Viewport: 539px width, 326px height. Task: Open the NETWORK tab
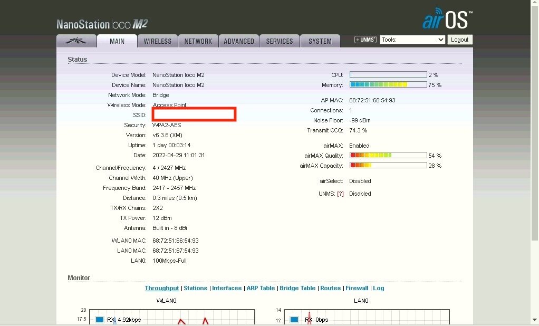click(198, 41)
